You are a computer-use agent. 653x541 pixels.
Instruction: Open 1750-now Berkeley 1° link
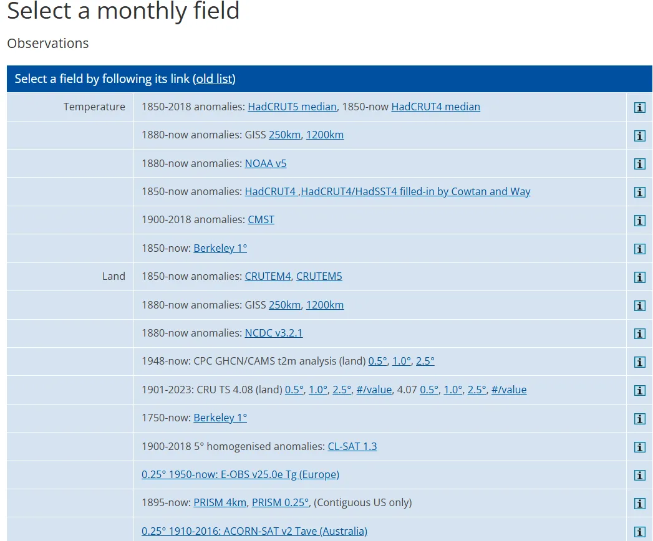pyautogui.click(x=220, y=418)
